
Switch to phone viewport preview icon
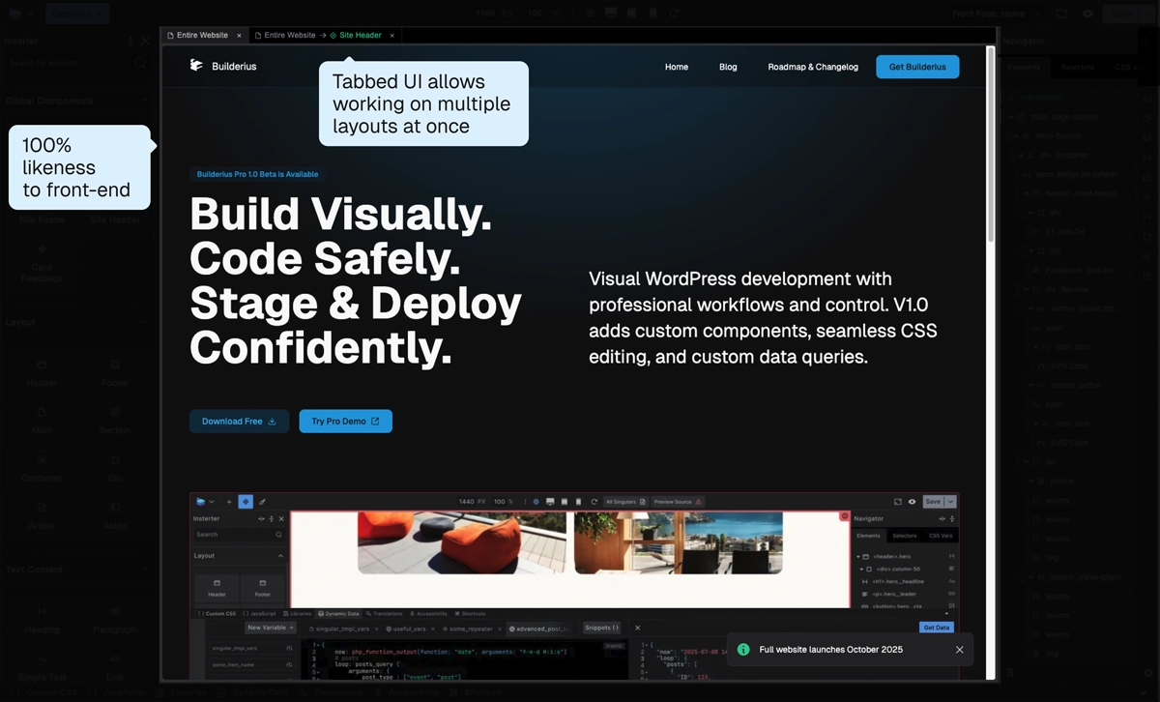[652, 13]
